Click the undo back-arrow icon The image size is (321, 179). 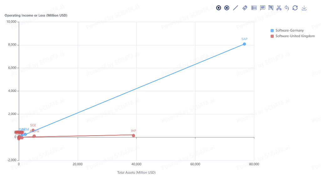(x=287, y=8)
